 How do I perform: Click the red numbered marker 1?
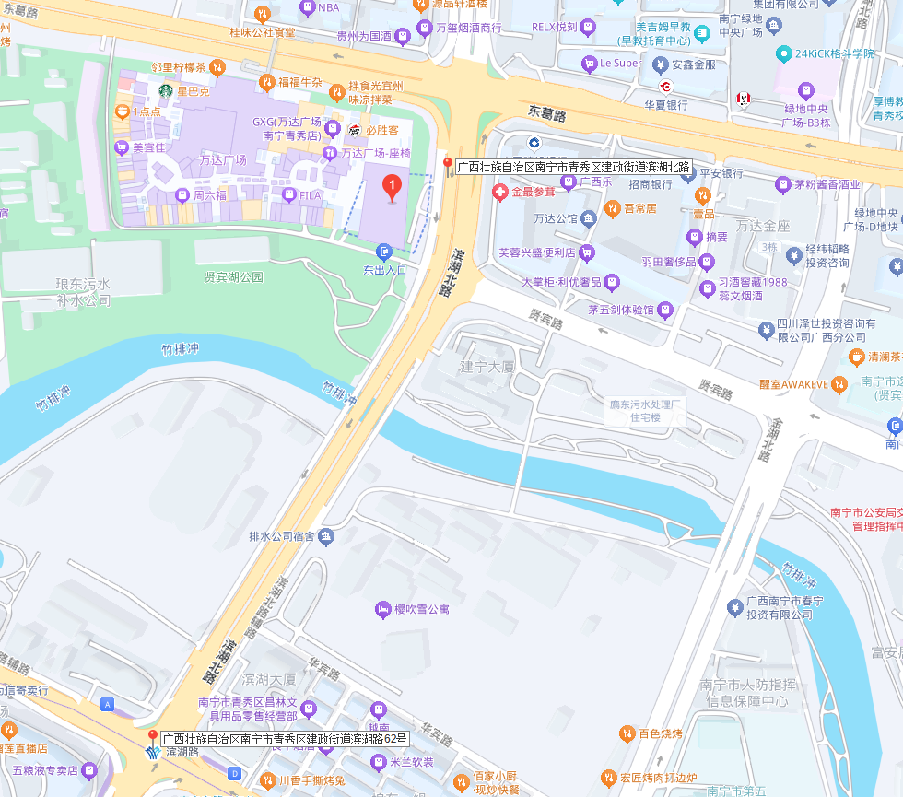click(393, 188)
